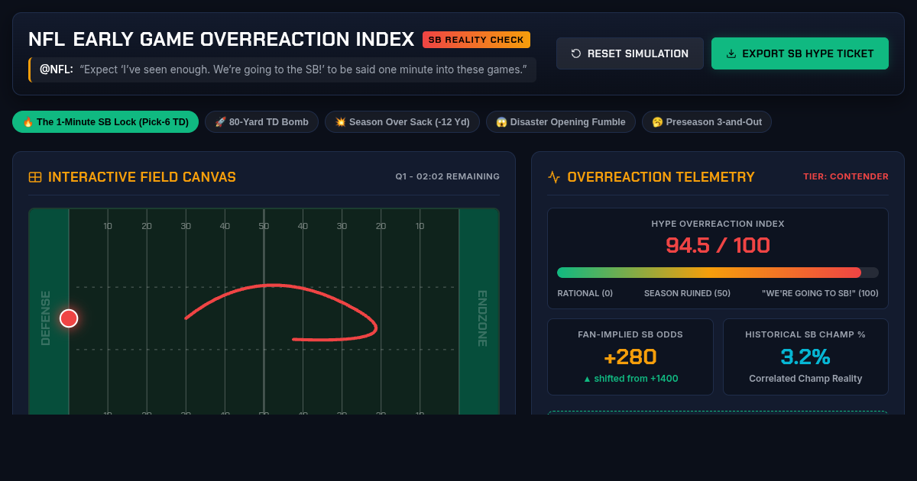Click the 94.5 / 100 hype index value
917x481 pixels.
pos(718,246)
